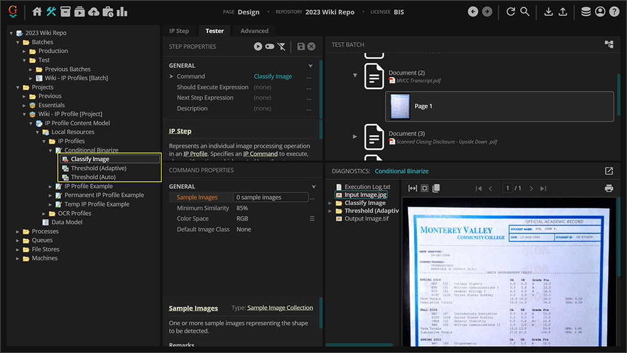Pop out the Diagnostics panel
This screenshot has width=627, height=353.
click(609, 171)
